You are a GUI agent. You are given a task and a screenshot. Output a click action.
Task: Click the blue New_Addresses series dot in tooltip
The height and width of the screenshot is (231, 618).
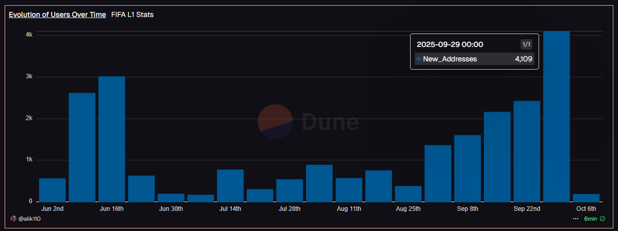coord(418,59)
